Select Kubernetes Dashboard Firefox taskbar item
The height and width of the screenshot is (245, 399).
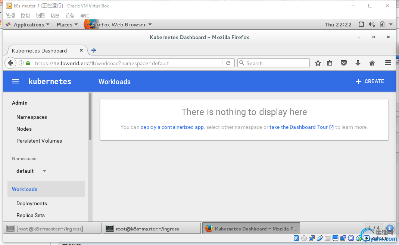(x=251, y=229)
